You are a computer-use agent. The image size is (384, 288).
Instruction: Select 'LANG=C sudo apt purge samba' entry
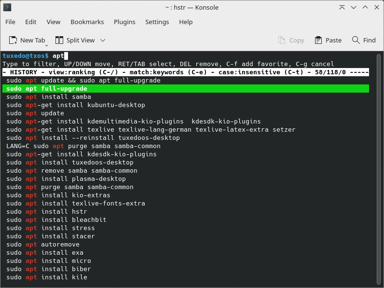coord(83,146)
